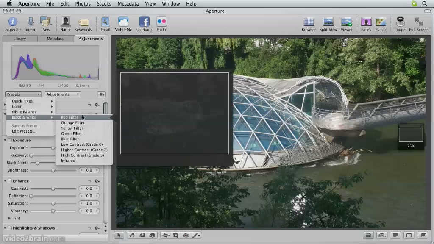Click the Contrast slider handle
This screenshot has height=244, width=434.
click(53, 189)
